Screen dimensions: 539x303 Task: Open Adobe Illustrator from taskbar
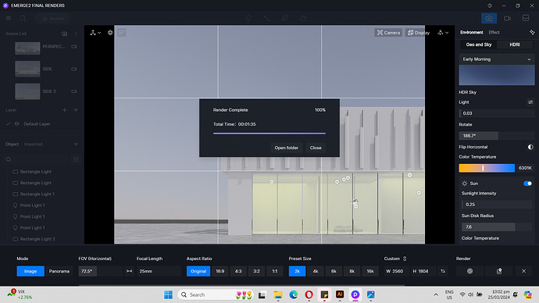tap(340, 294)
